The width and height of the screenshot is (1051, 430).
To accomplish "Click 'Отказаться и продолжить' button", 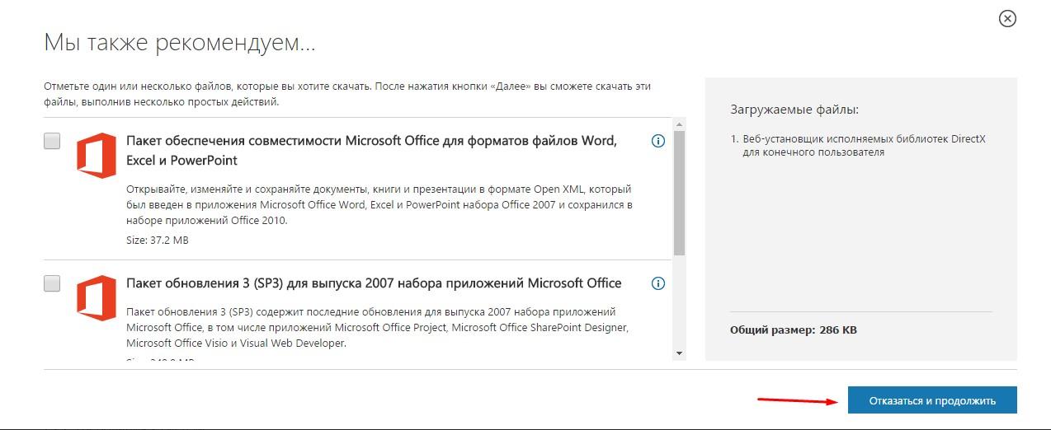I will (932, 400).
